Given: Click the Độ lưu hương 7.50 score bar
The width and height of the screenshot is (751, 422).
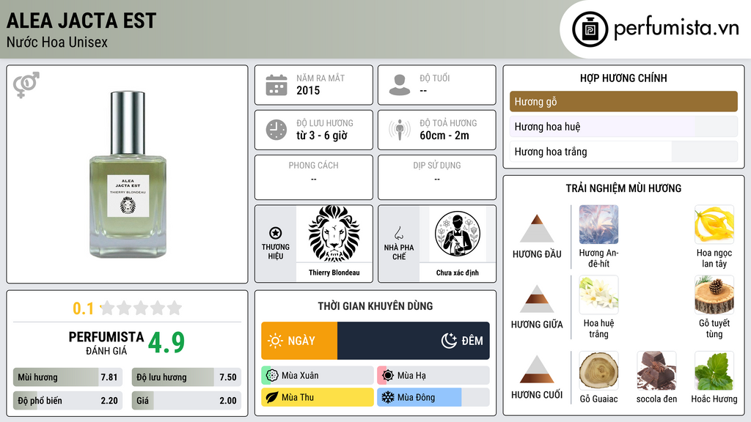Looking at the screenshot, I should tap(186, 377).
